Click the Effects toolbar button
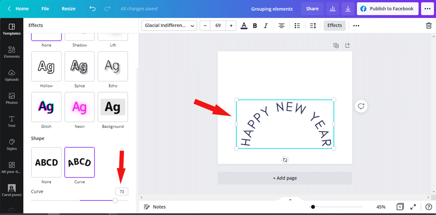Image resolution: width=436 pixels, height=215 pixels. tap(335, 26)
